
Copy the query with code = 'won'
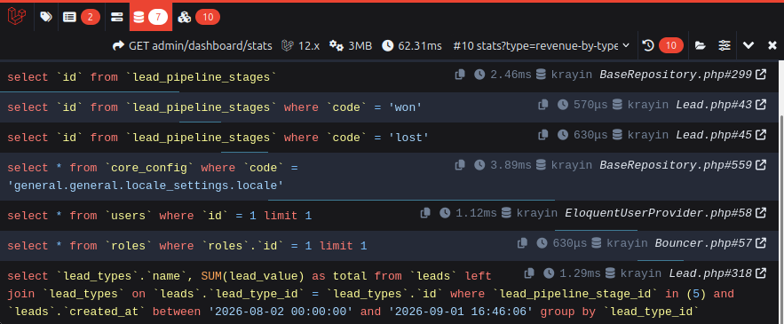pos(543,105)
